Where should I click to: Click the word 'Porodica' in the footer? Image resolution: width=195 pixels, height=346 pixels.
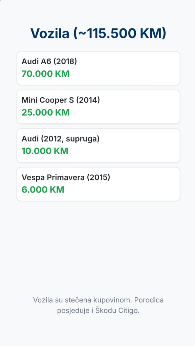[149, 300]
